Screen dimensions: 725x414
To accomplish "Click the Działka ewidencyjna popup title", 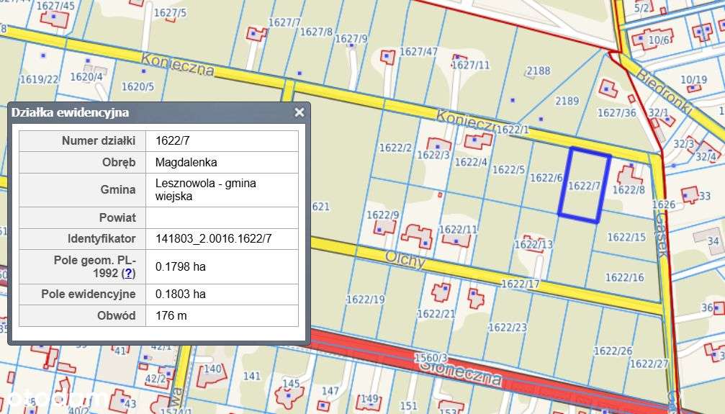I will click(x=71, y=112).
